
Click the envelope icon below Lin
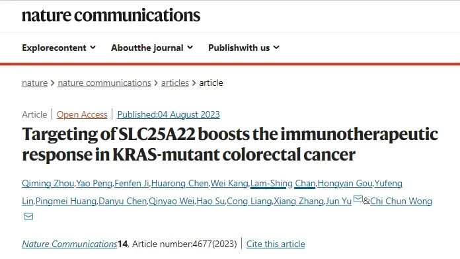(28, 217)
